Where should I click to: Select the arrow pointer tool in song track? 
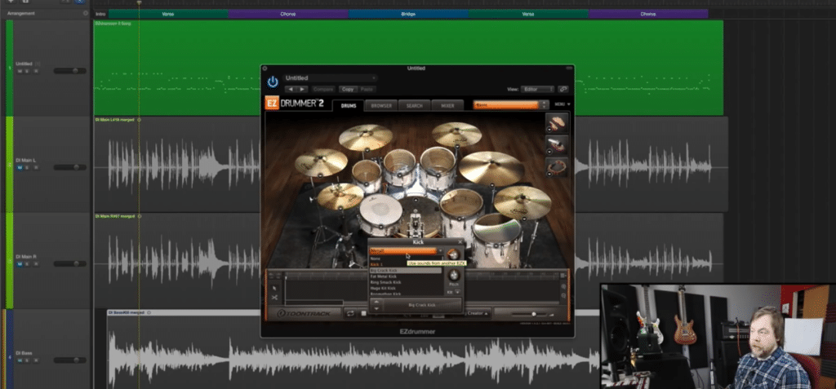[x=274, y=288]
